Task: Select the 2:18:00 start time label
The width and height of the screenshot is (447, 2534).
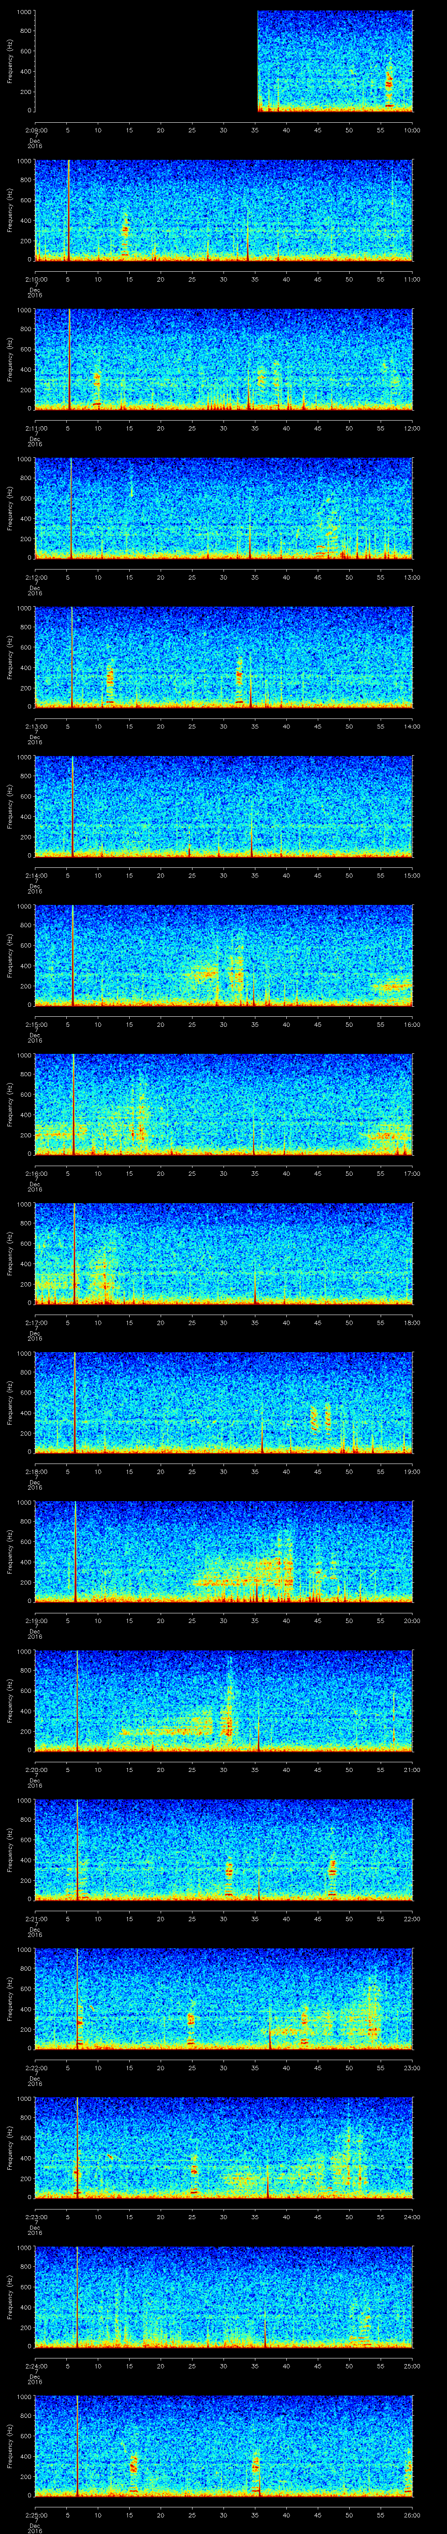Action: click(35, 1471)
